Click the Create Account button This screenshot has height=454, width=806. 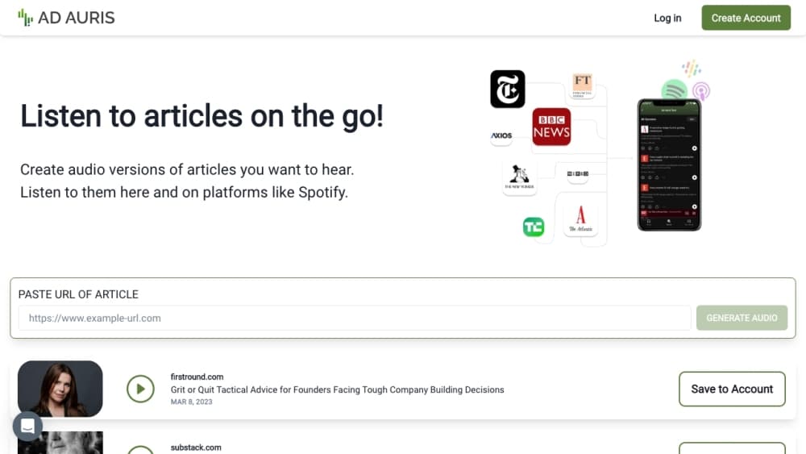click(x=746, y=18)
